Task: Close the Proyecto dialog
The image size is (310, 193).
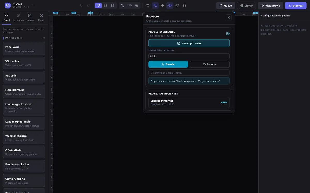Action: [229, 17]
